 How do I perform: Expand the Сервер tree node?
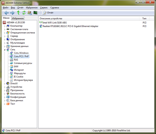point(5,36)
